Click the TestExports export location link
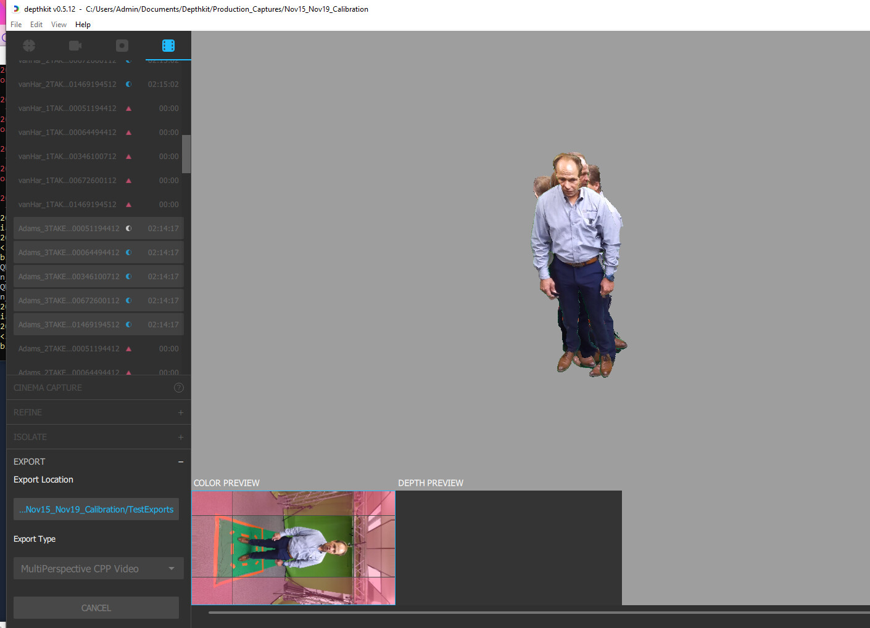 (x=96, y=510)
